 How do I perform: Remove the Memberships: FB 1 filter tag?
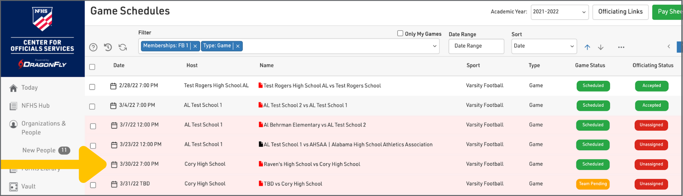(195, 46)
